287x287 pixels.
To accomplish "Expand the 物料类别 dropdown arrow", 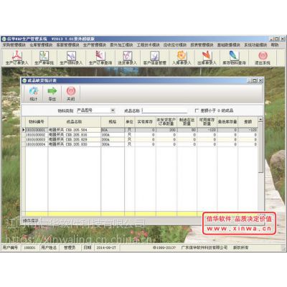I will pos(113,110).
